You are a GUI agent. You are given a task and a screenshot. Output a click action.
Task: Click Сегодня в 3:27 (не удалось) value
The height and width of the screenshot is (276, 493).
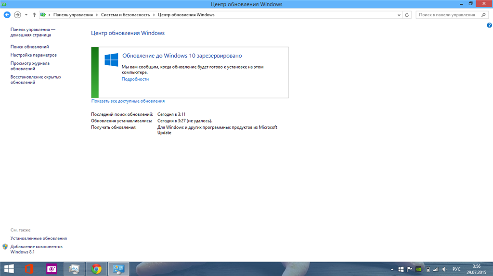[x=185, y=121]
